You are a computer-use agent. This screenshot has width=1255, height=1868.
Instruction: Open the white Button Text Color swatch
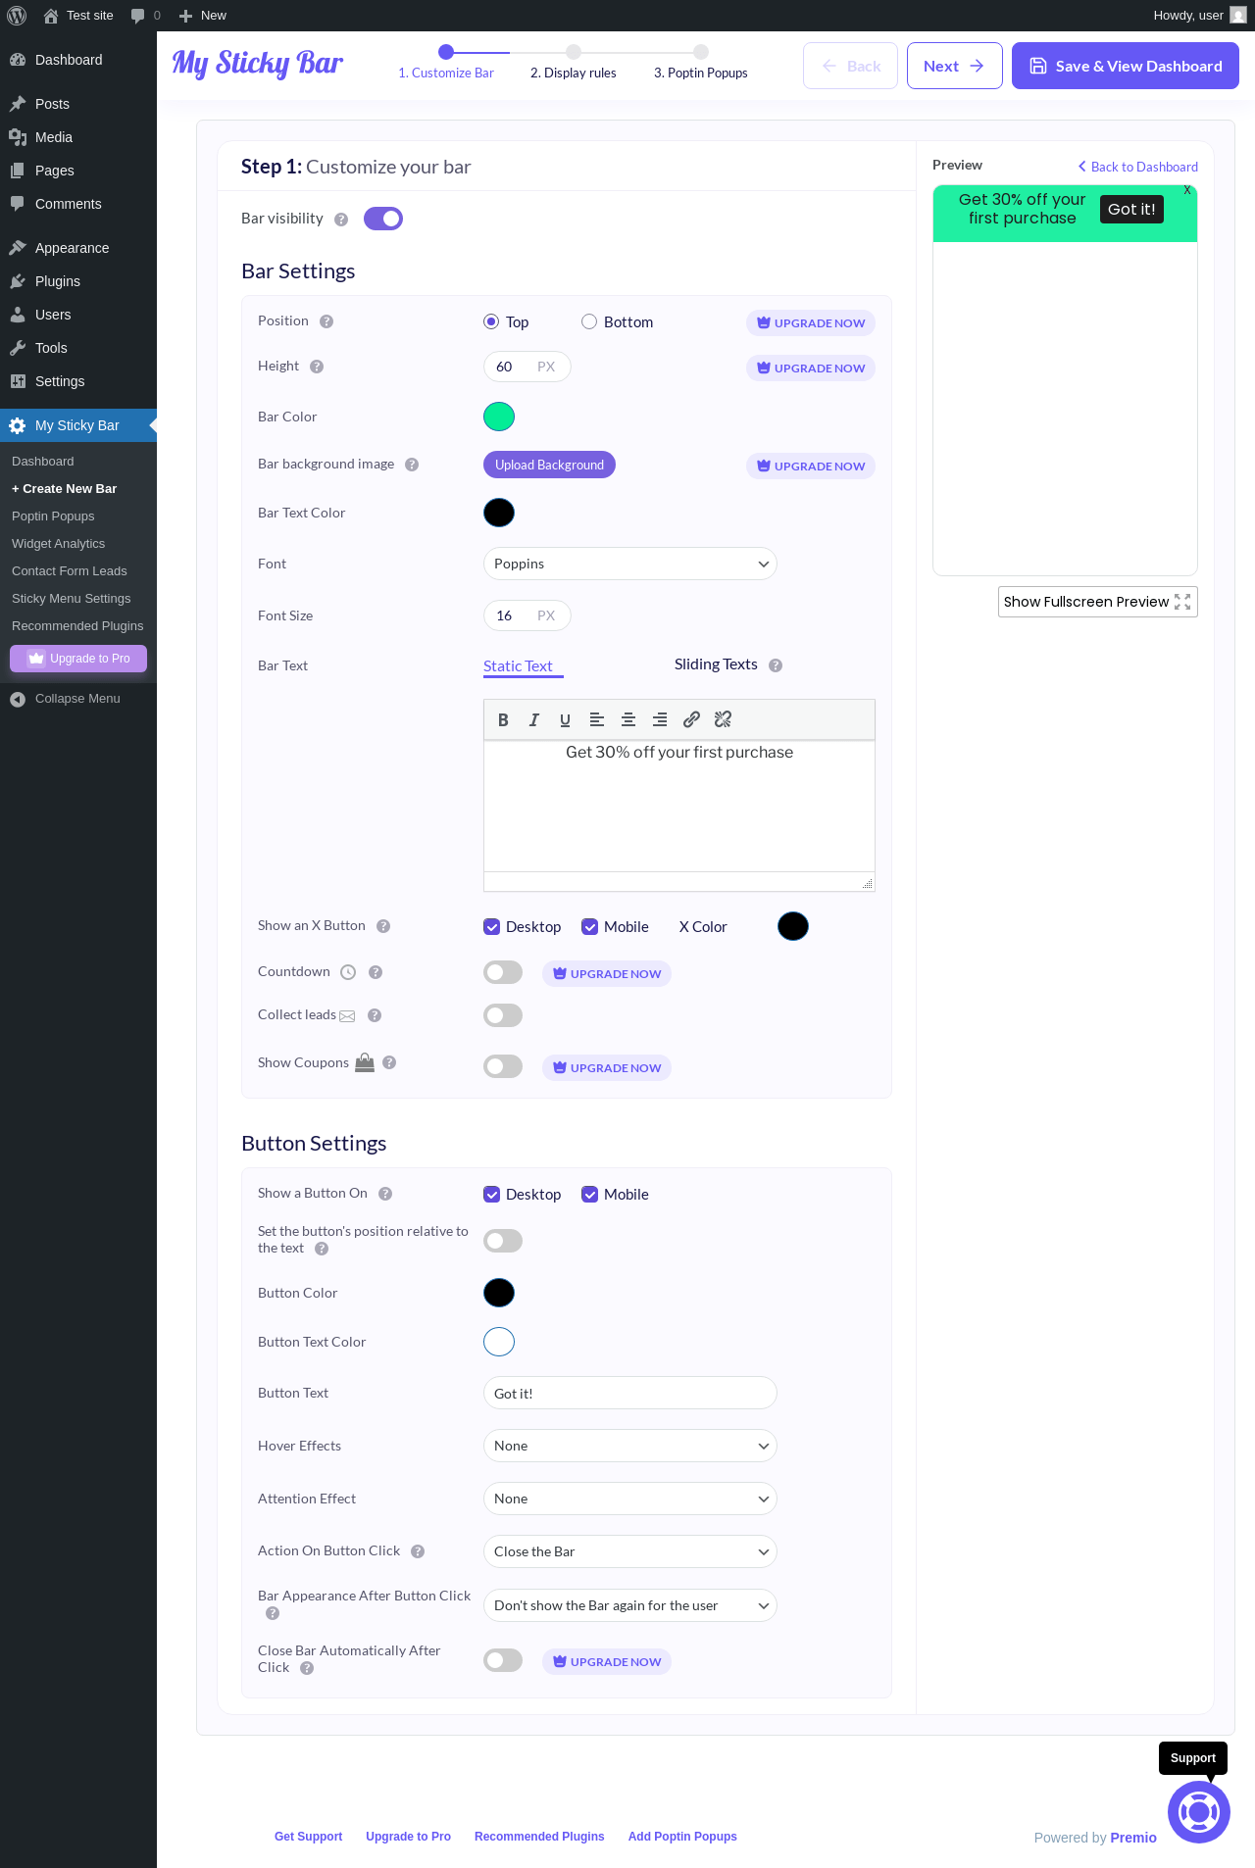(x=499, y=1342)
